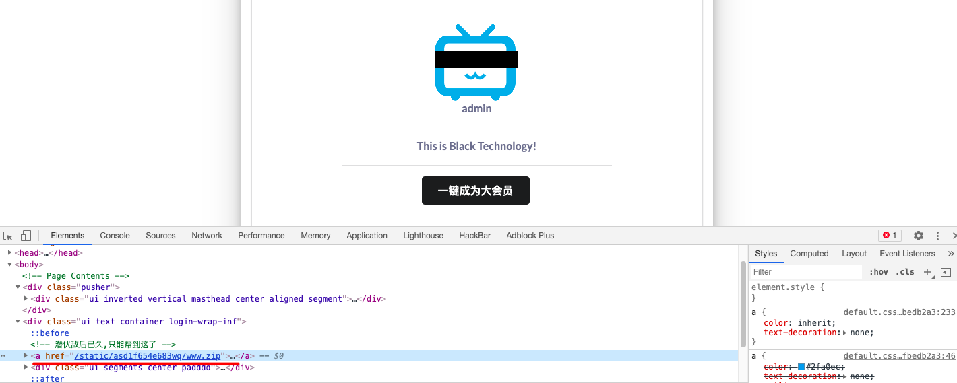The width and height of the screenshot is (957, 383).
Task: Open the default.css…bedb2a3:233 source link
Action: (899, 312)
